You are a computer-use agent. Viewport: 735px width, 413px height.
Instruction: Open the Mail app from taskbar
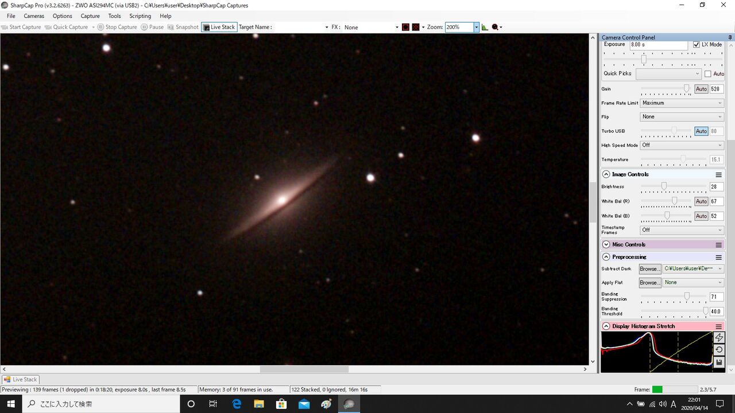[x=304, y=404]
